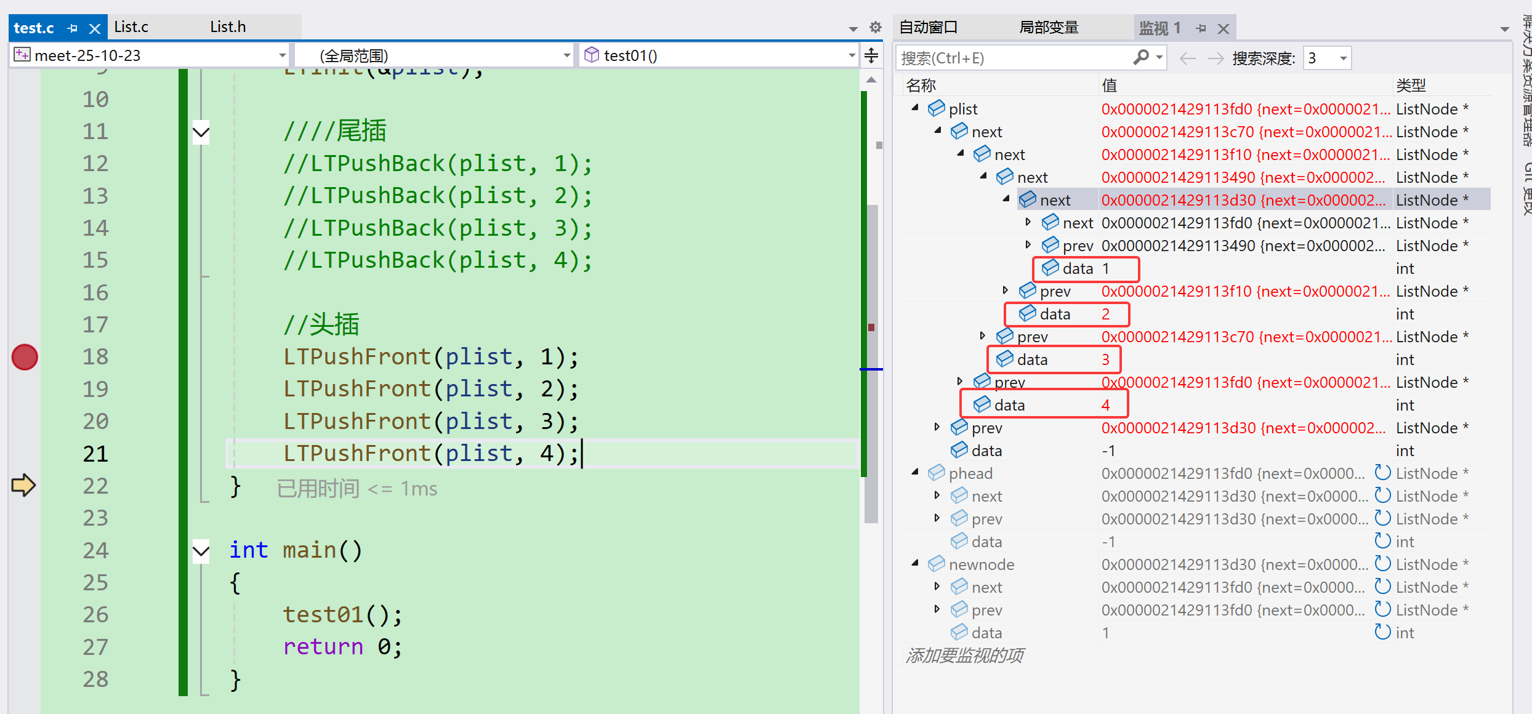The height and width of the screenshot is (714, 1532).
Task: Click the split editor window icon
Action: 871,55
